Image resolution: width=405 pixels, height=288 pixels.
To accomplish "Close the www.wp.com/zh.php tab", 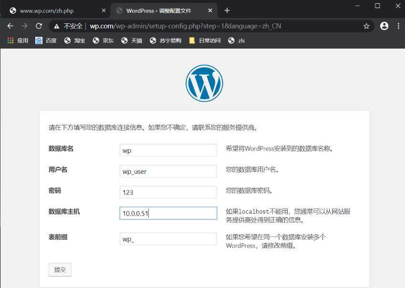I will pyautogui.click(x=104, y=10).
